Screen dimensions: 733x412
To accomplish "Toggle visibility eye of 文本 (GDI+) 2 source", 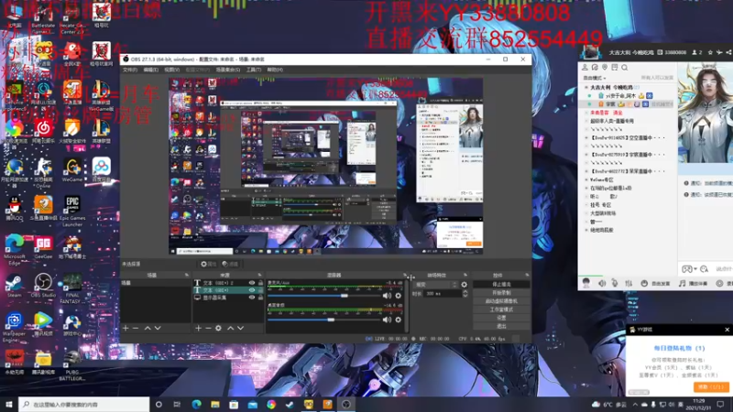I will click(252, 283).
